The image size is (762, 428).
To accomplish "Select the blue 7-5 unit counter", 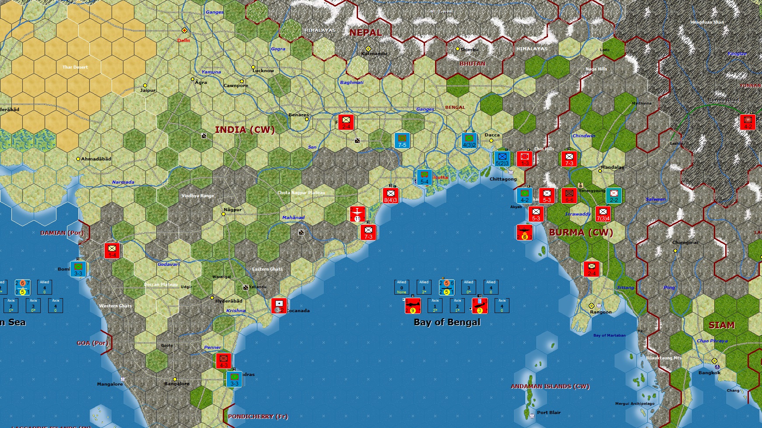I will [x=402, y=140].
